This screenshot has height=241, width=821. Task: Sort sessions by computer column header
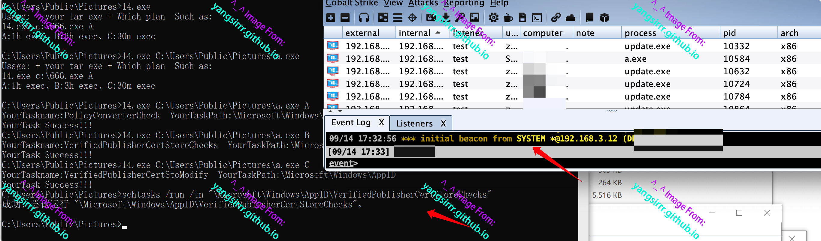click(546, 33)
